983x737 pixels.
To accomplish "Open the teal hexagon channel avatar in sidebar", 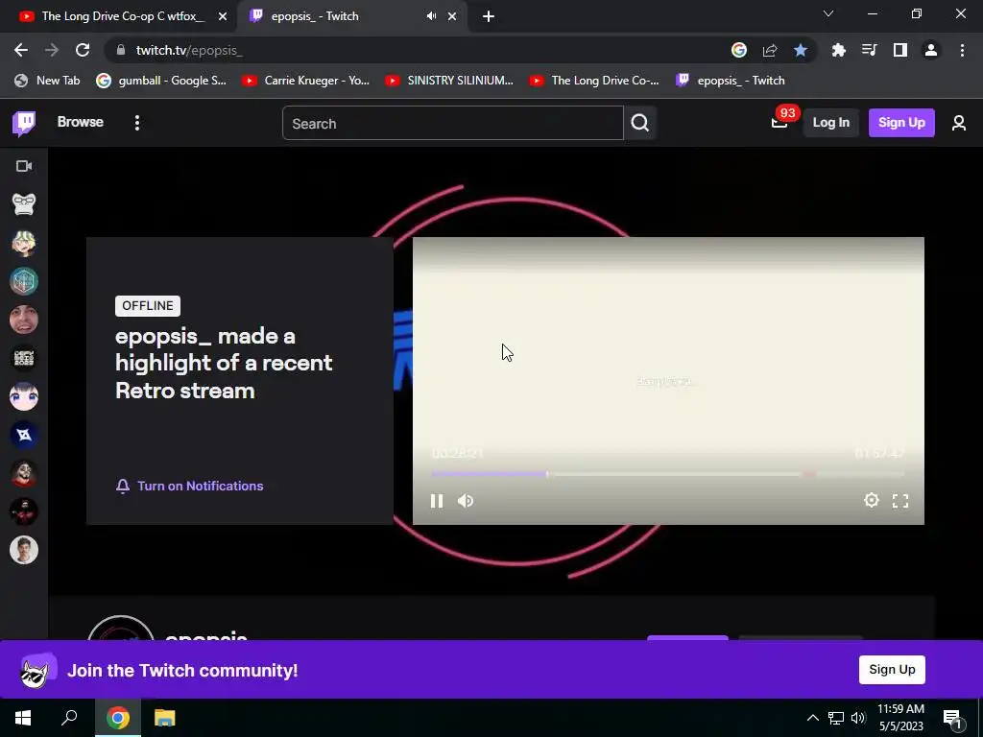I will pos(24,281).
